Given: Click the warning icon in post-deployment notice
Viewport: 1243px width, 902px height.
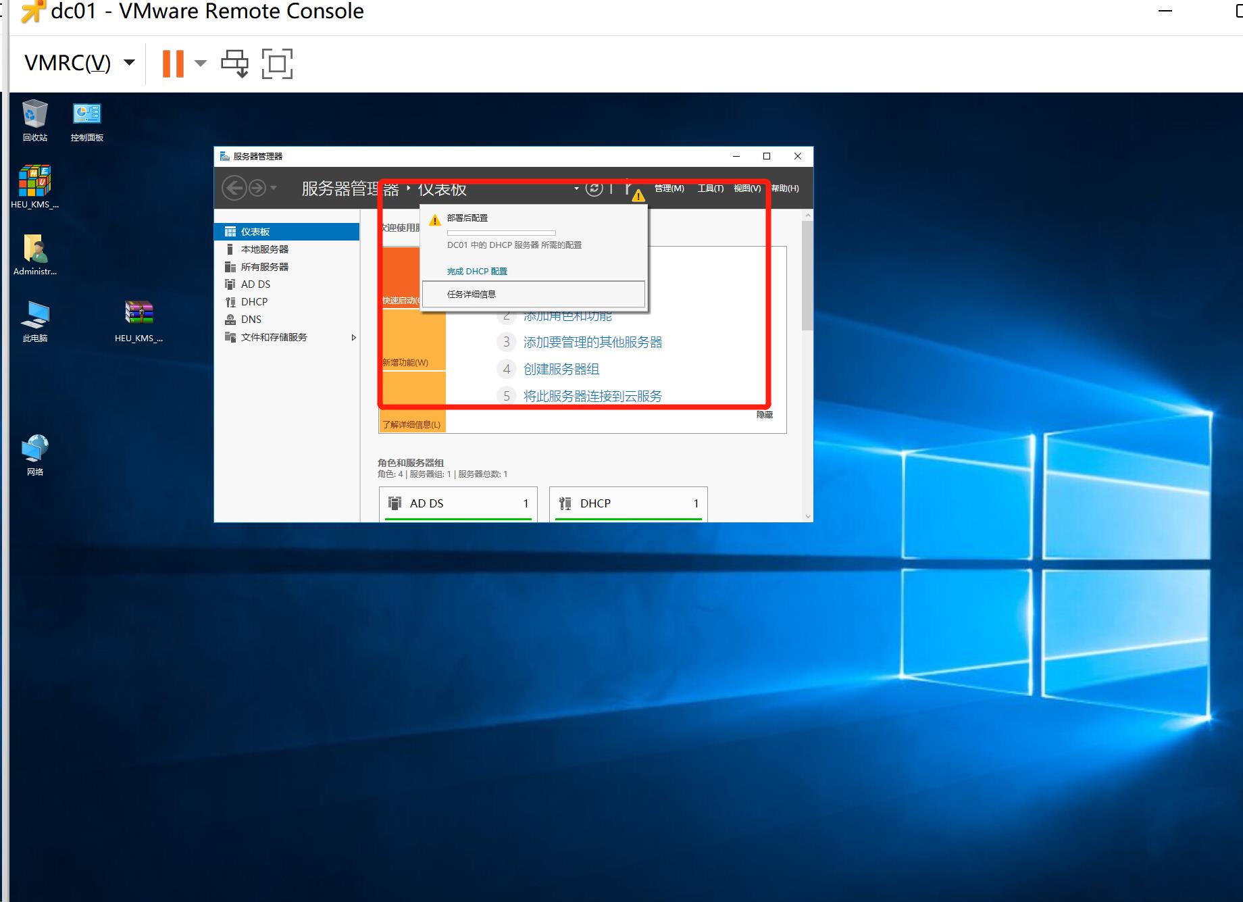Looking at the screenshot, I should (434, 220).
